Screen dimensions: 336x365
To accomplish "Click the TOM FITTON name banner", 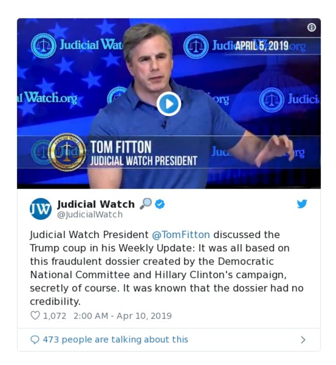I will click(x=121, y=147).
